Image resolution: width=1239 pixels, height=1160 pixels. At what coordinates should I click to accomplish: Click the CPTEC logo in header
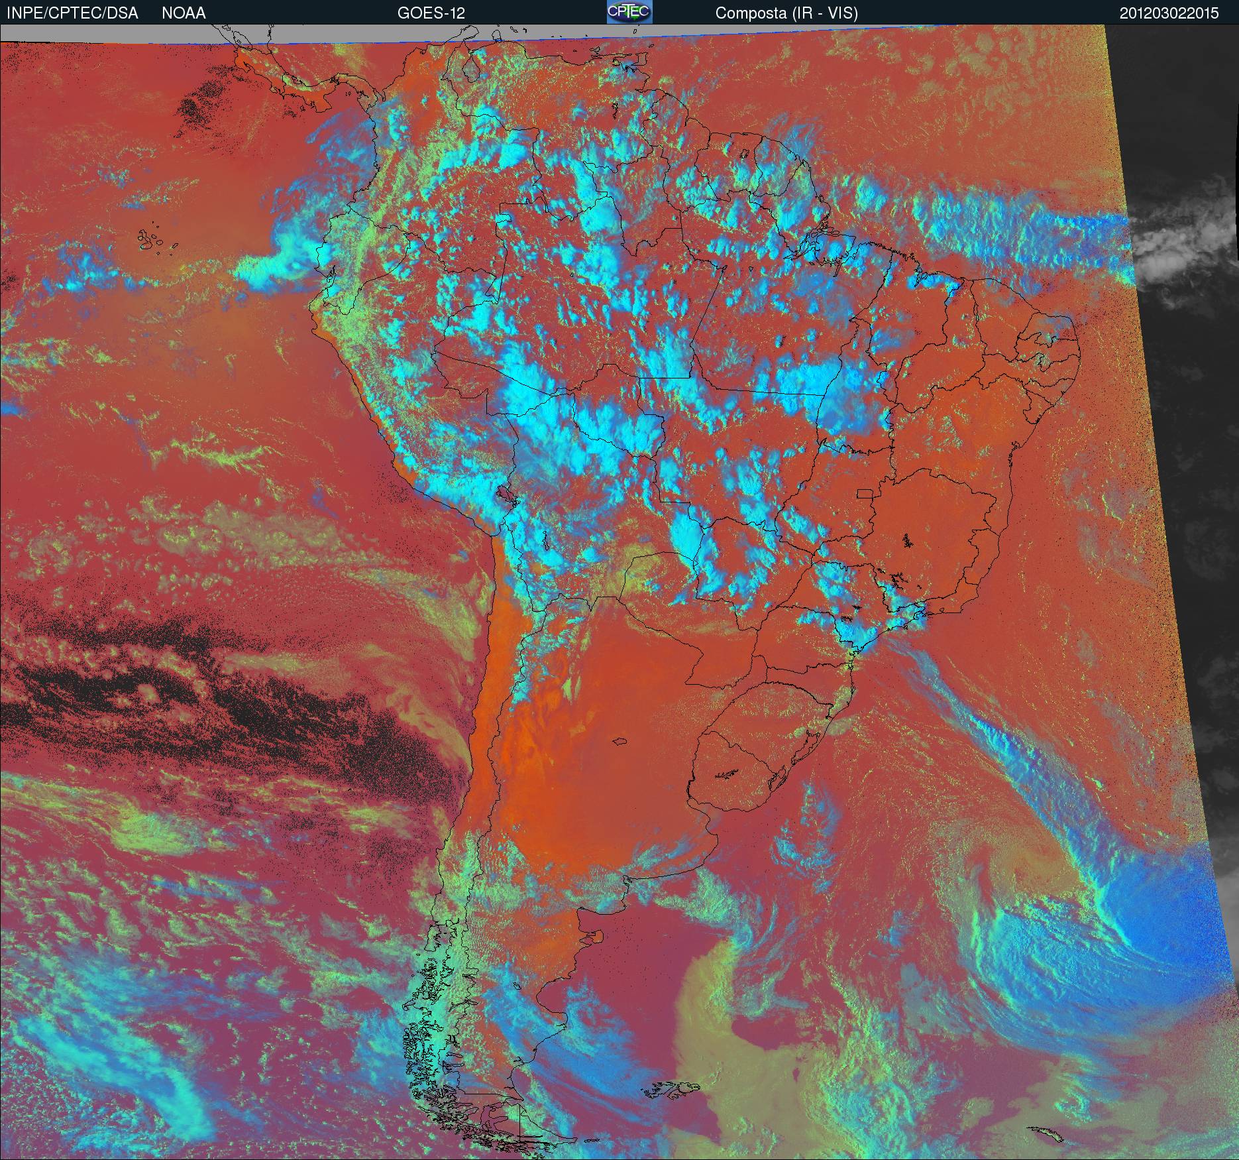tap(629, 12)
